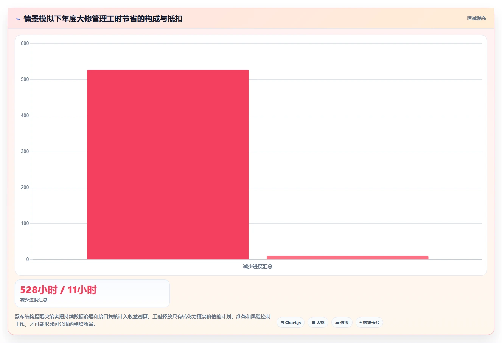
Task: Click the 减少进度汇总 x-axis label
Action: click(x=258, y=266)
